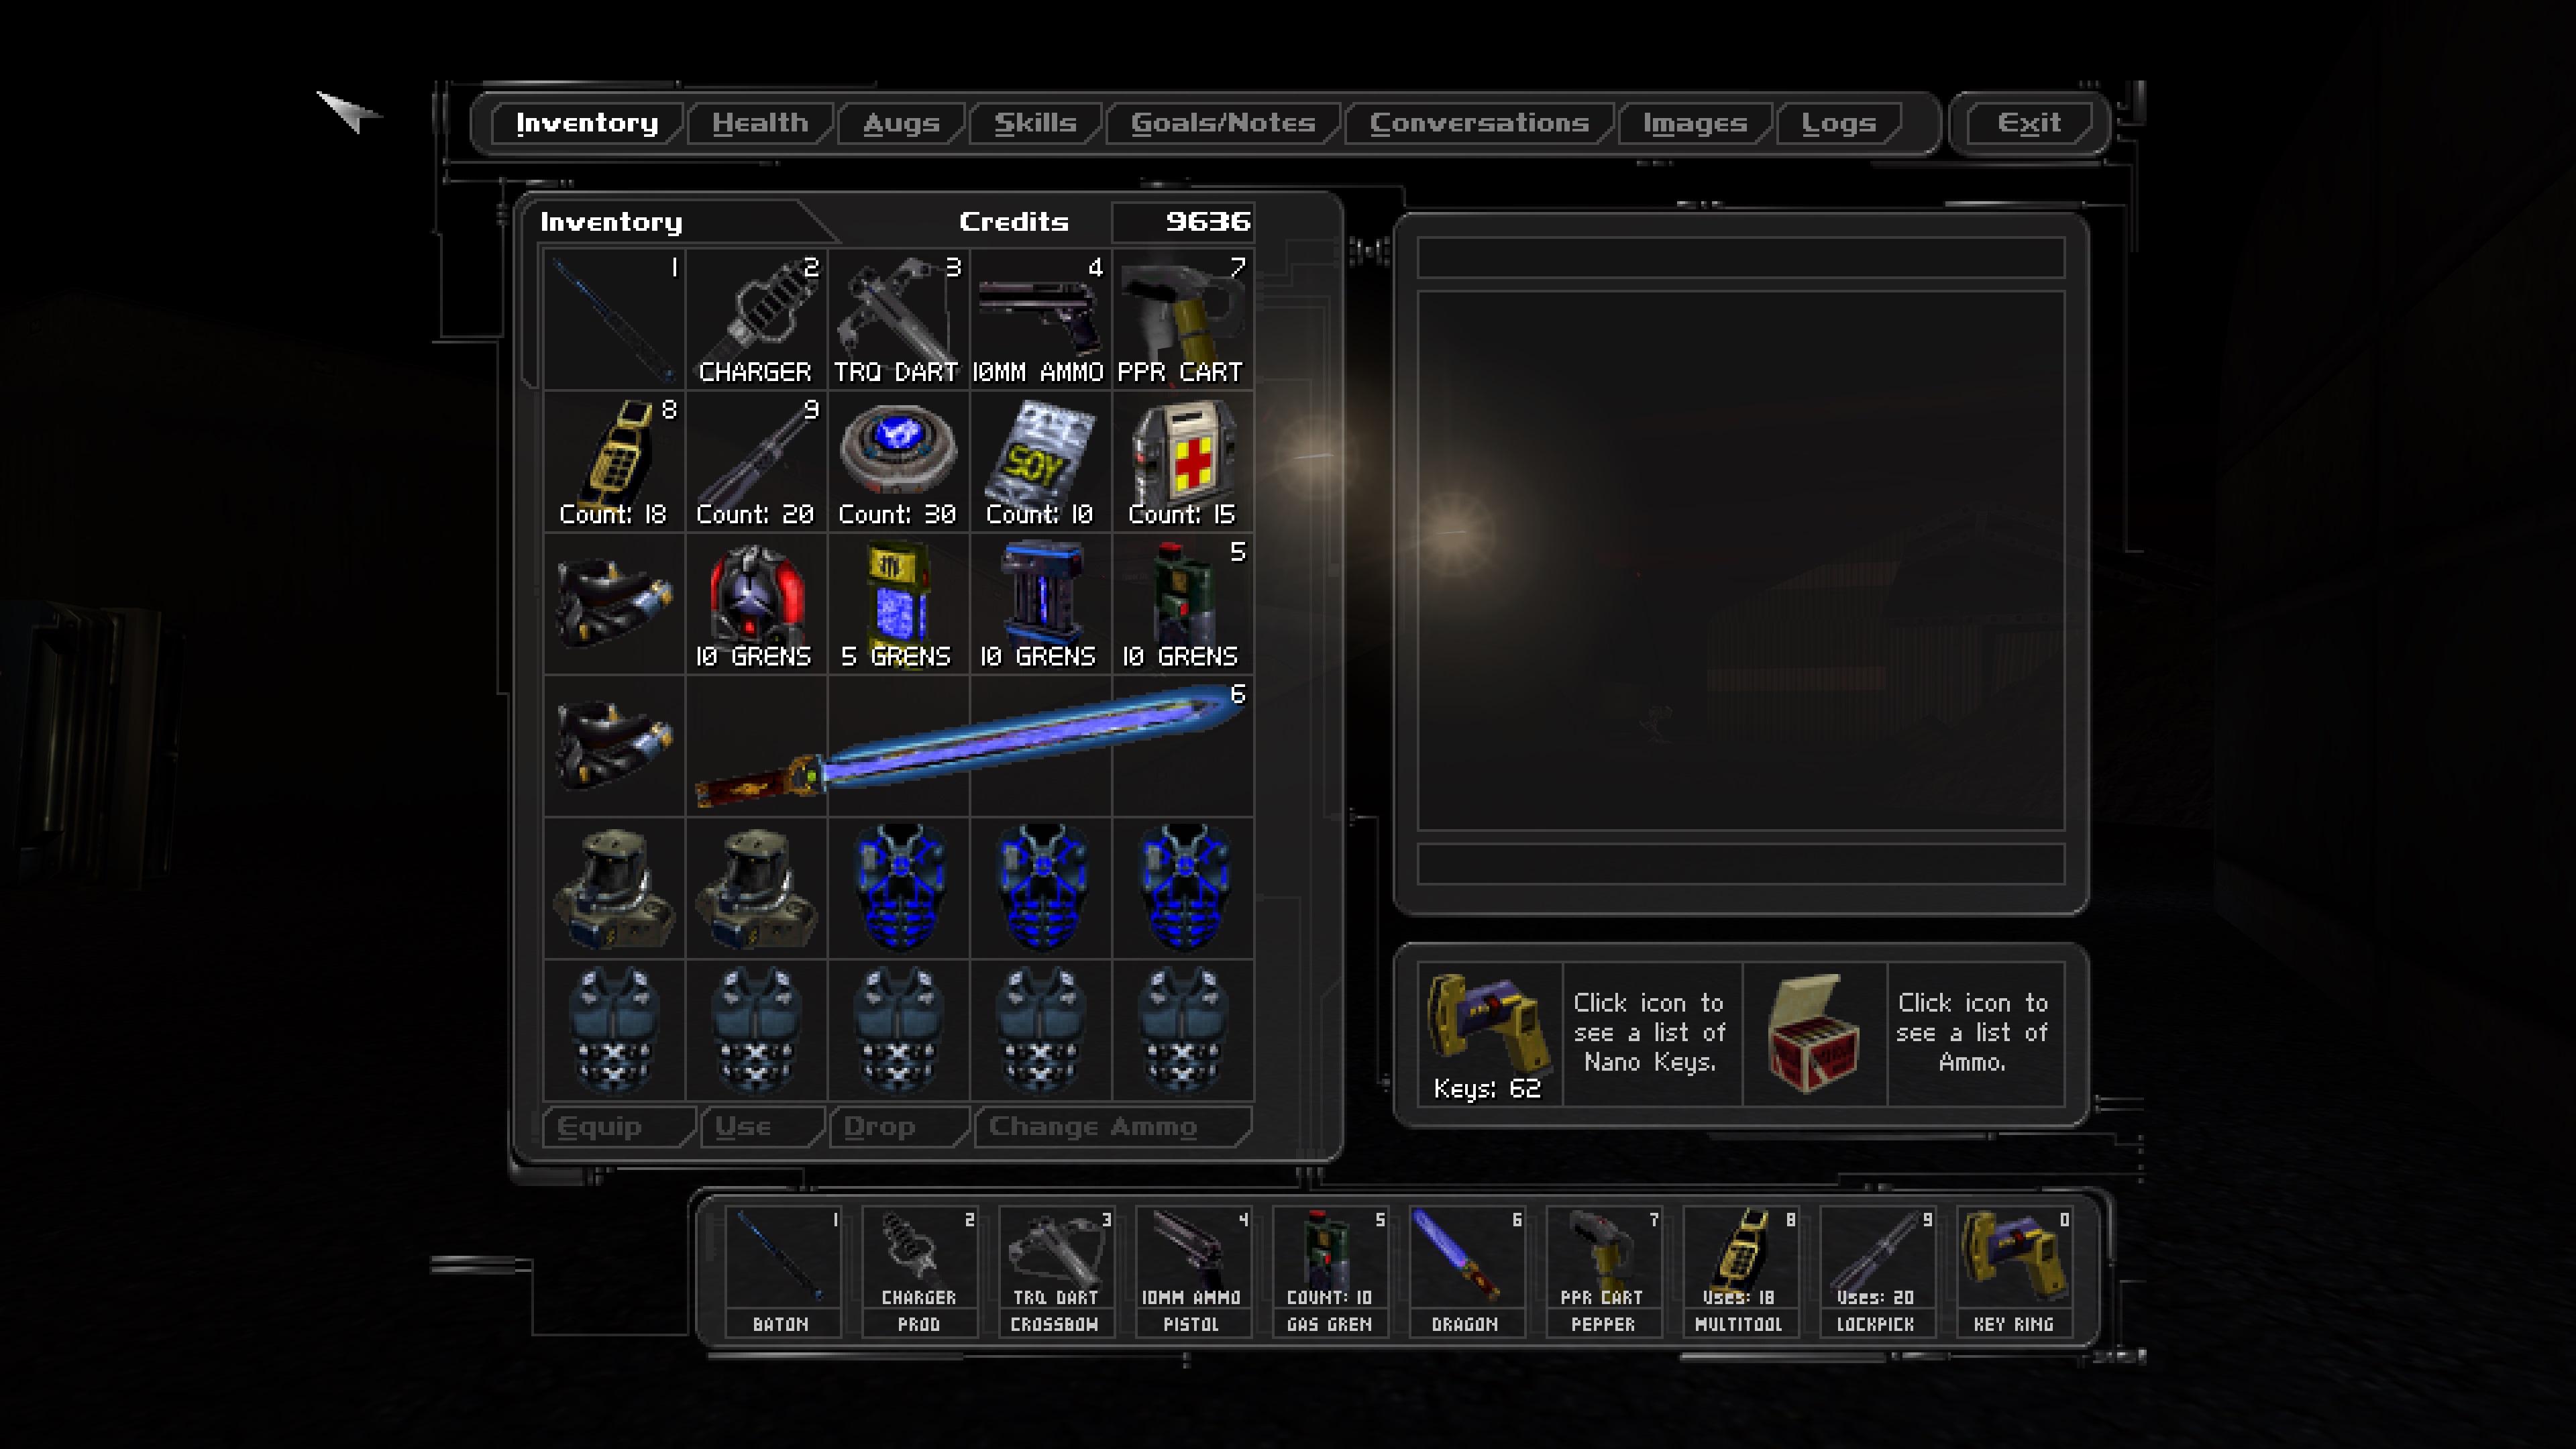Click the Credits label

click(1014, 221)
